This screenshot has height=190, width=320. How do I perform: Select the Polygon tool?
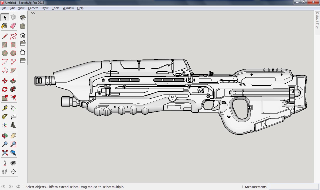coord(13,53)
